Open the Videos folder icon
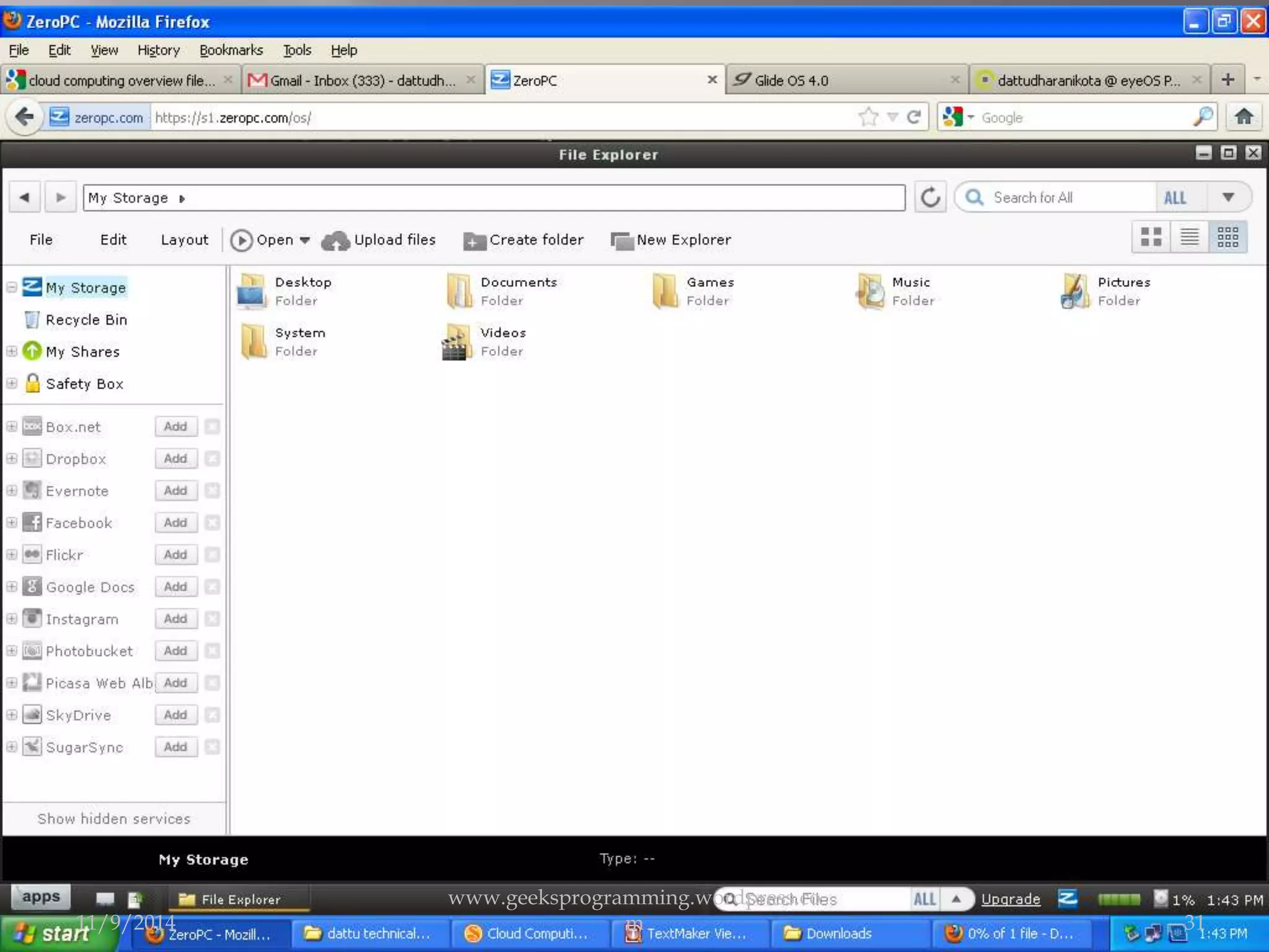1269x952 pixels. click(x=455, y=342)
